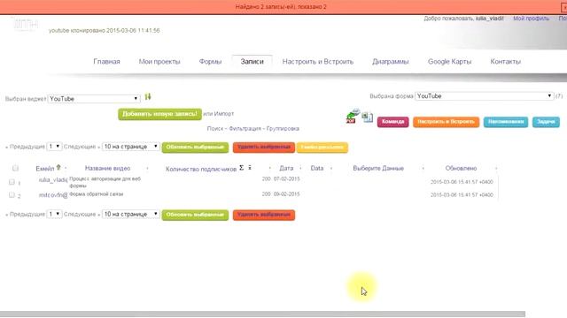Click the Импорт link
567x318 pixels.
point(224,114)
